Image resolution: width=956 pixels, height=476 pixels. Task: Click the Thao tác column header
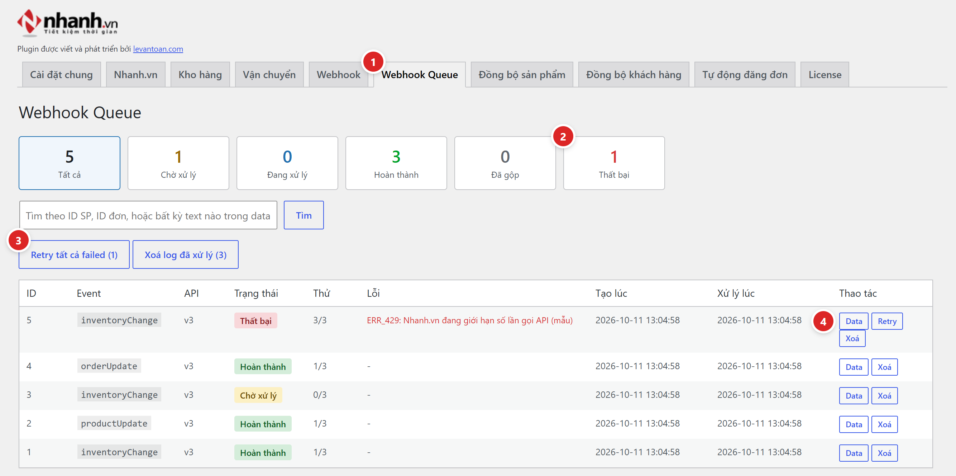coord(858,293)
